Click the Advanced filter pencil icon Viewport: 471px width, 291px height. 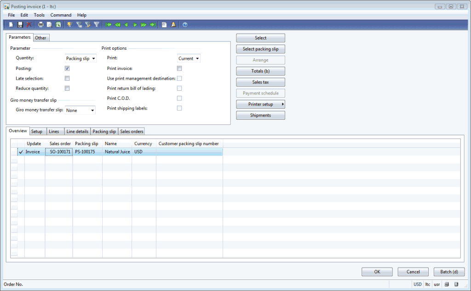tap(88, 25)
